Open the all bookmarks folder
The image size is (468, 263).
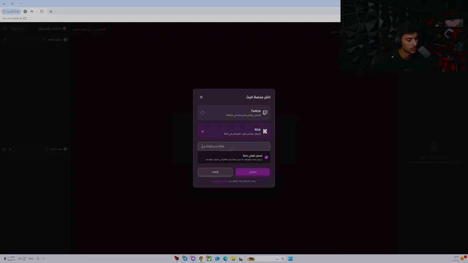tap(15, 18)
